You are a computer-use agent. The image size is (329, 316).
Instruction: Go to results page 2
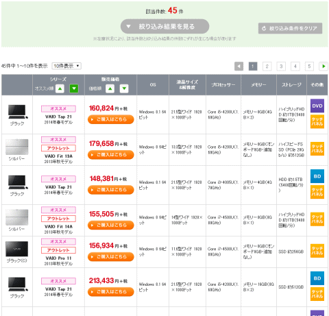pyautogui.click(x=267, y=66)
